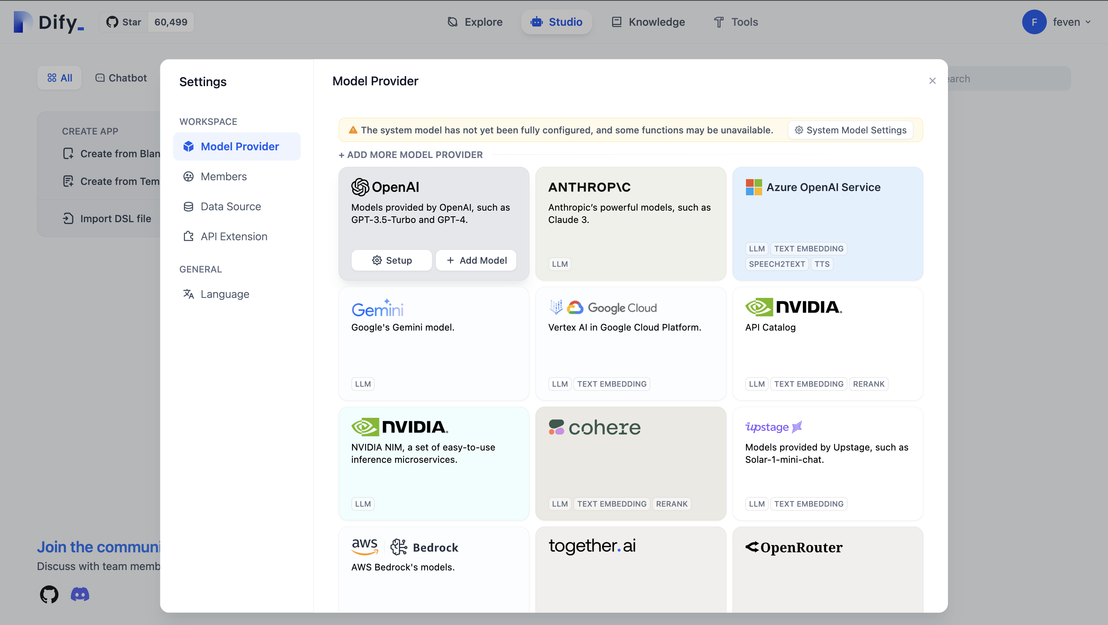Open Data Source settings section

coord(237,207)
